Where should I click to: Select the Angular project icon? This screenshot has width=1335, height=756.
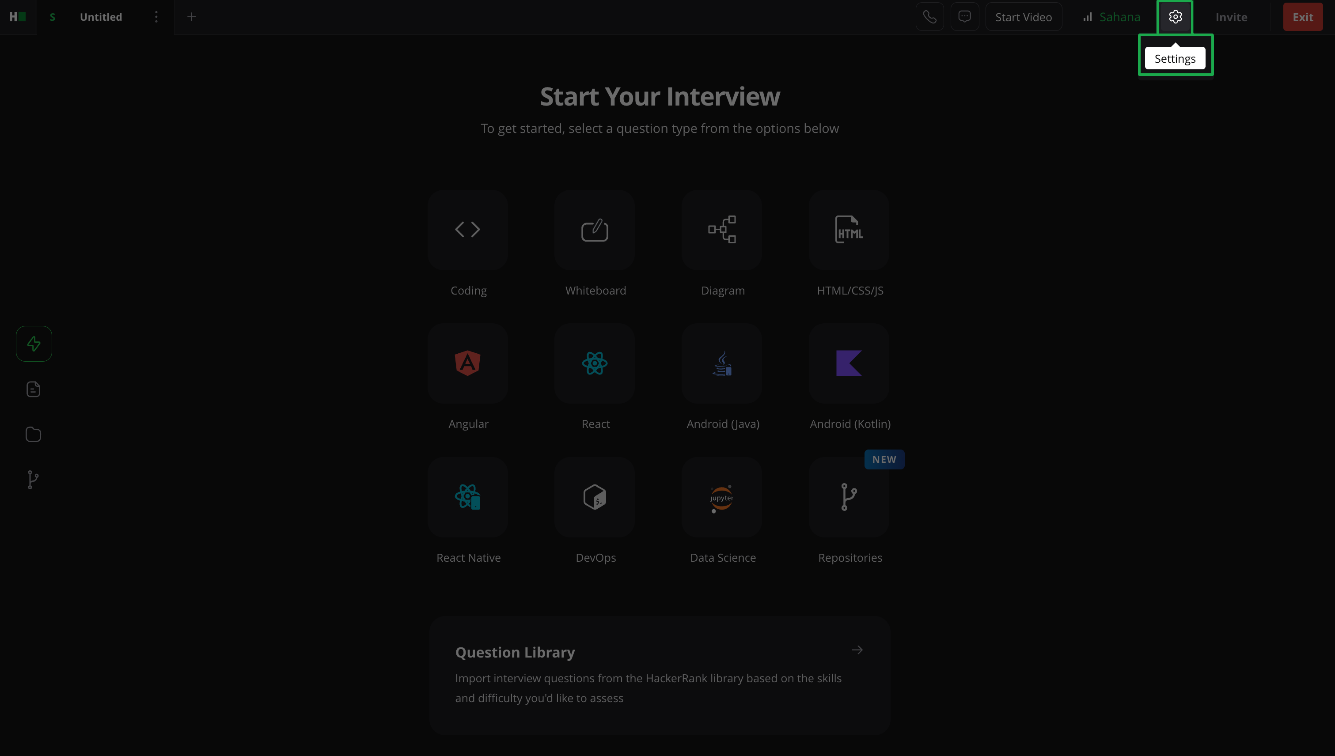pyautogui.click(x=467, y=363)
